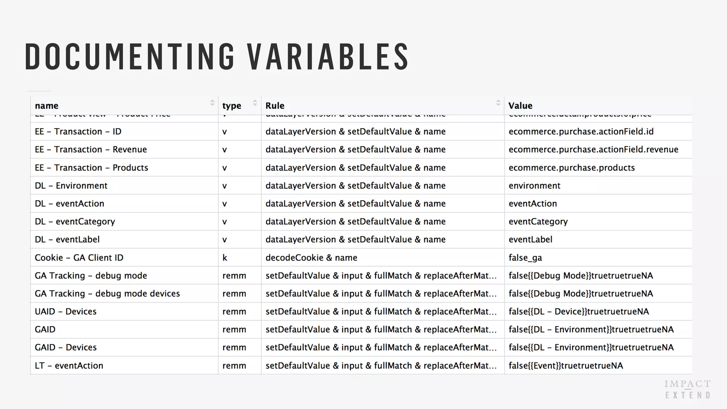The width and height of the screenshot is (727, 409).
Task: Sort table by the type column arrows
Action: [255, 103]
